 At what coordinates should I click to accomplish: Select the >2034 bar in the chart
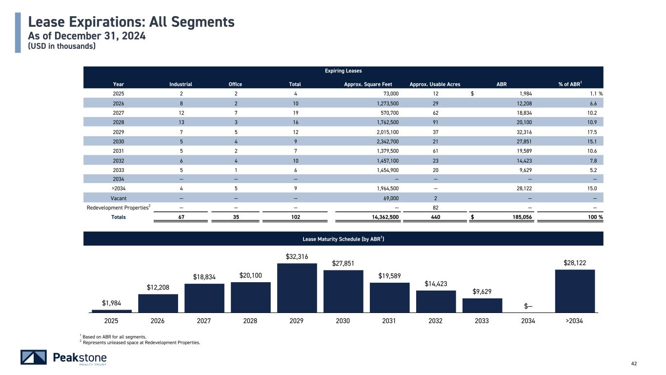tap(575, 291)
